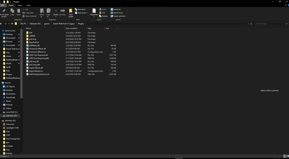The image size is (289, 159).
Task: Select the EUP folder
Action: pos(31,33)
